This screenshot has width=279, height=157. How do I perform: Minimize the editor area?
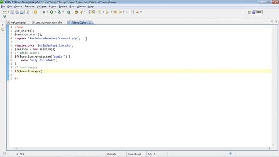(272, 22)
